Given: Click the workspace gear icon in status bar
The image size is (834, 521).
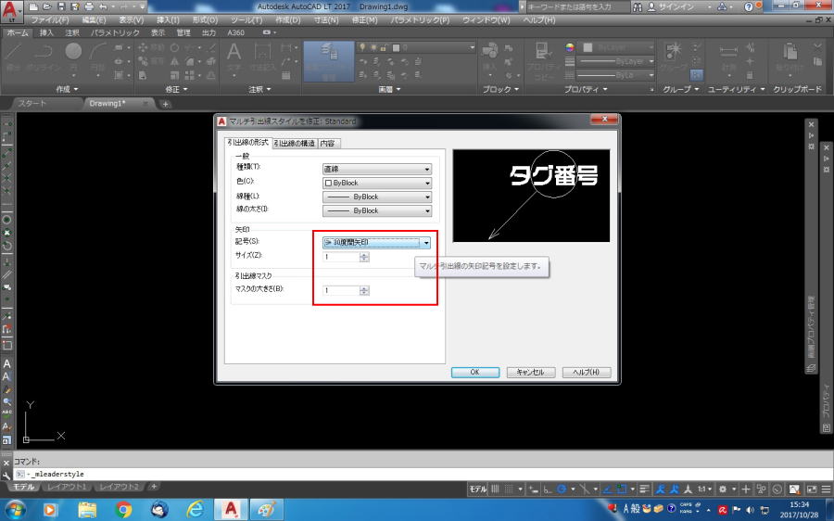Looking at the screenshot, I should (x=723, y=489).
